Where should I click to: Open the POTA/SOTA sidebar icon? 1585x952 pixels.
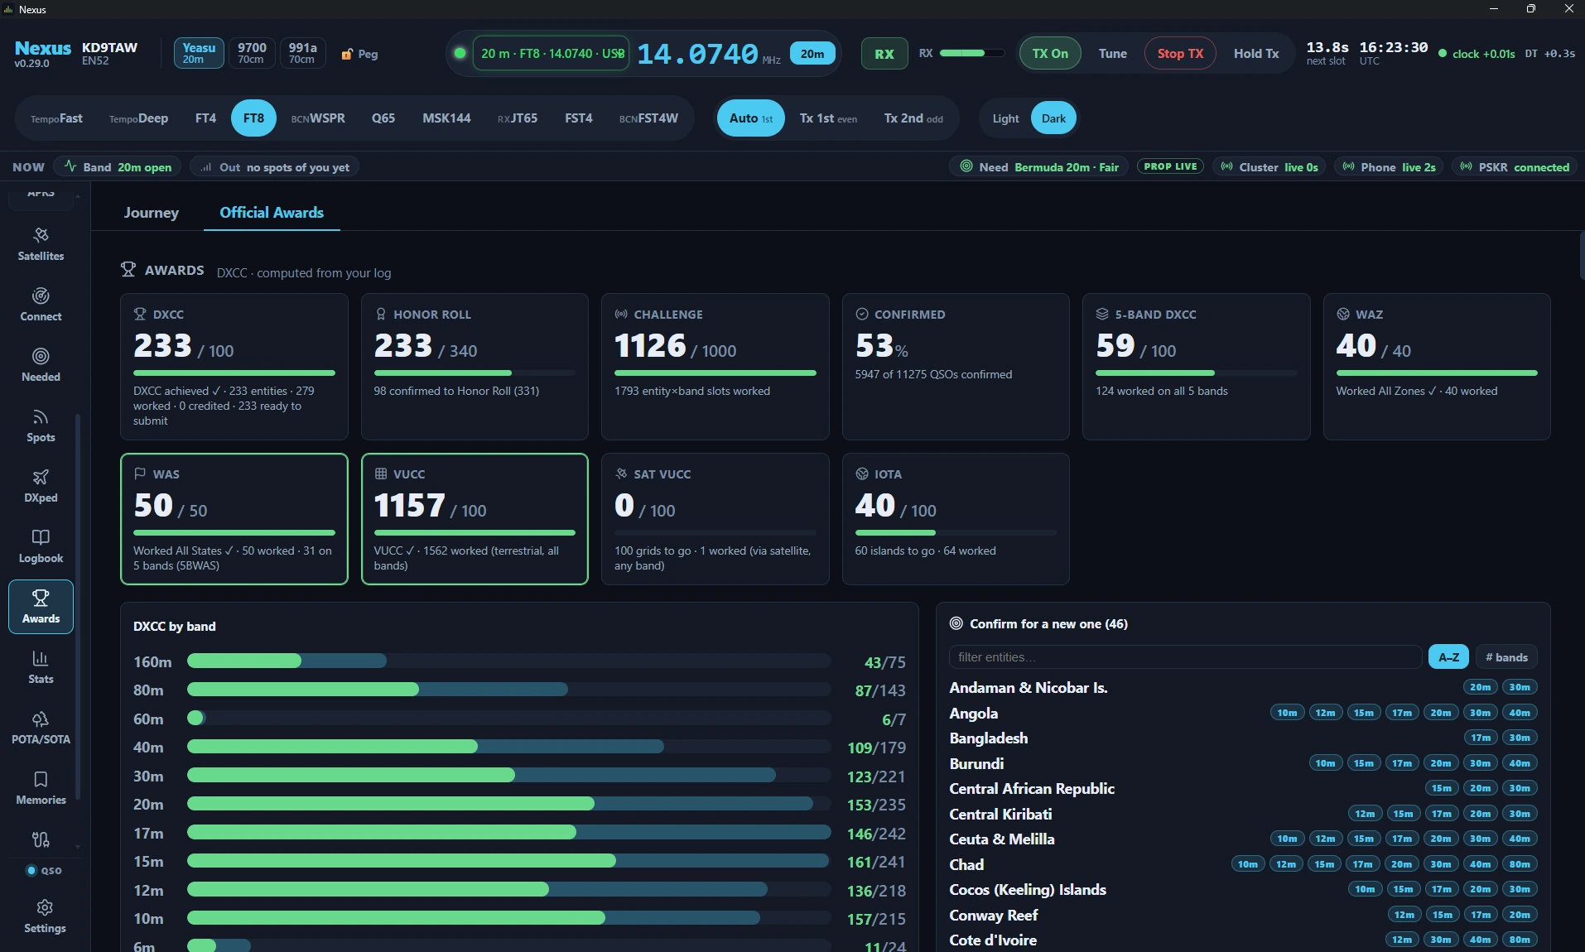point(41,728)
